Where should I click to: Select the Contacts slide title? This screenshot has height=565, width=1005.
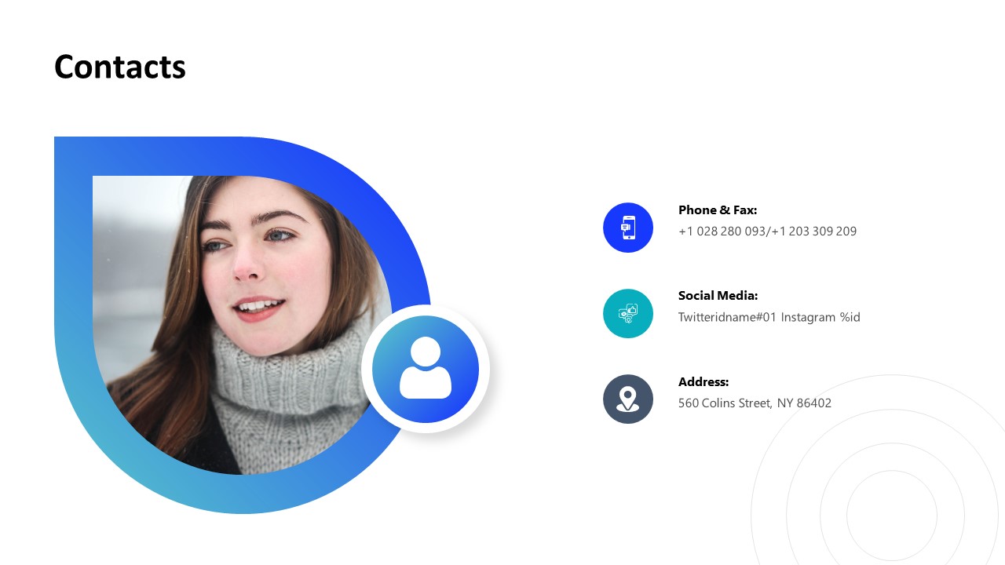(120, 67)
